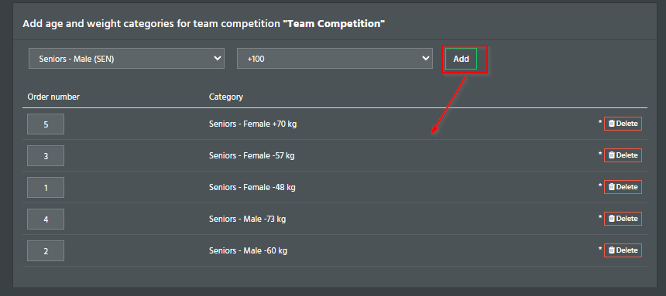Select order number field showing 2
Viewport: 666px width, 296px height.
coord(46,251)
